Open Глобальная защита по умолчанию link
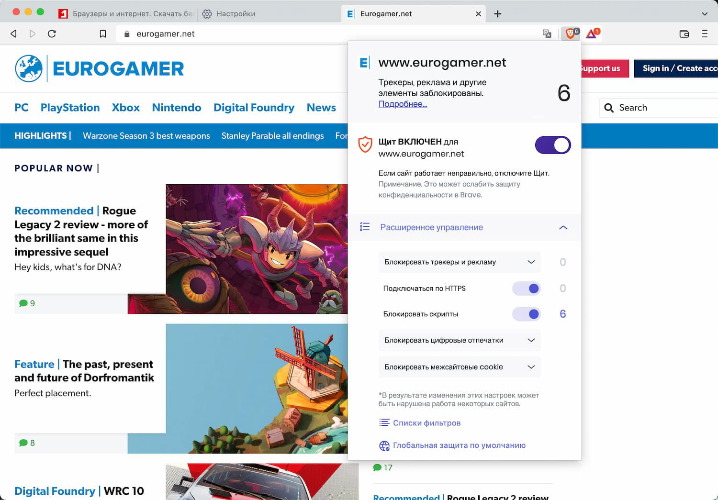The image size is (718, 500). pos(459,445)
